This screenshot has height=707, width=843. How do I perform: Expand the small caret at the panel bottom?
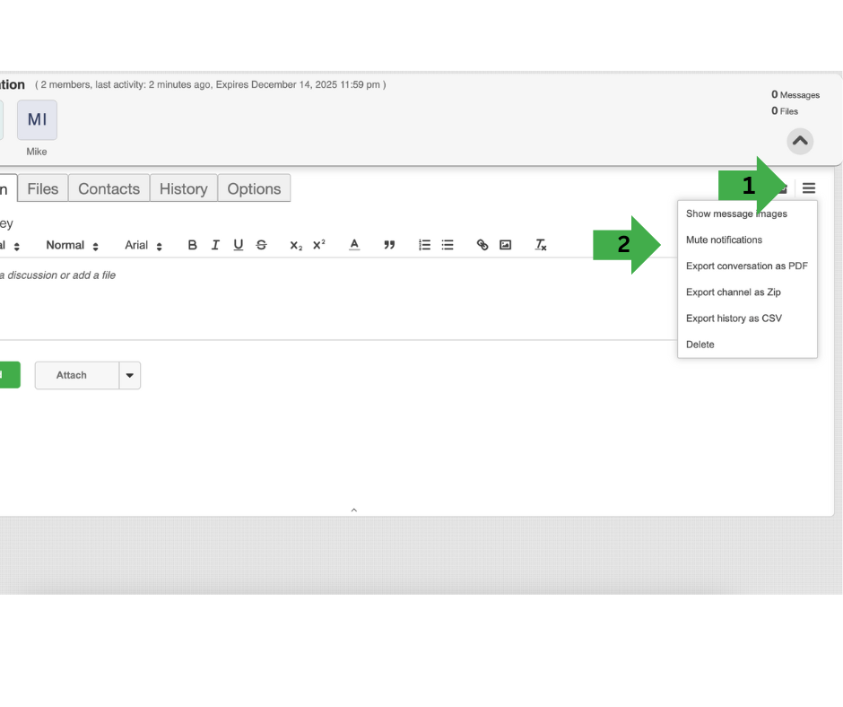click(353, 510)
